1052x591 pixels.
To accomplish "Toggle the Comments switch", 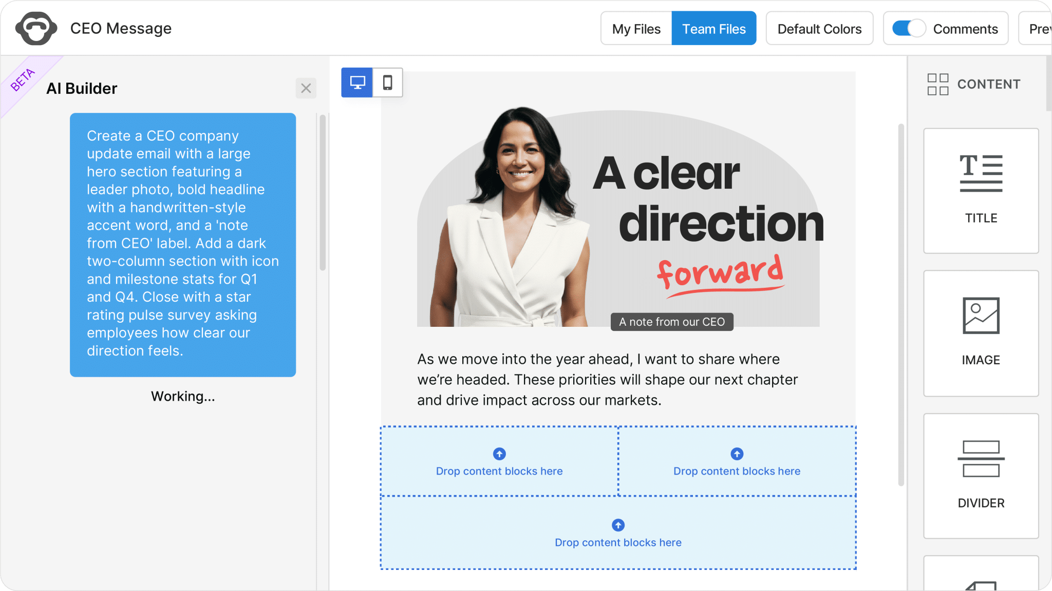I will point(909,28).
